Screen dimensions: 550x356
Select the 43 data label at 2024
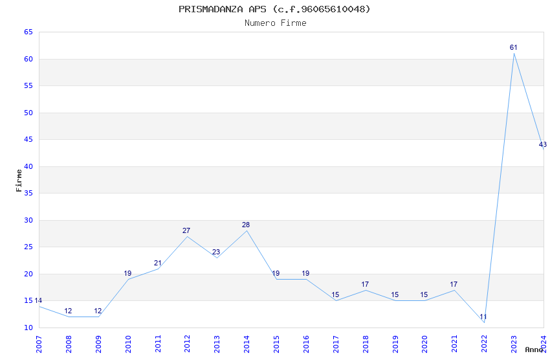click(x=543, y=144)
